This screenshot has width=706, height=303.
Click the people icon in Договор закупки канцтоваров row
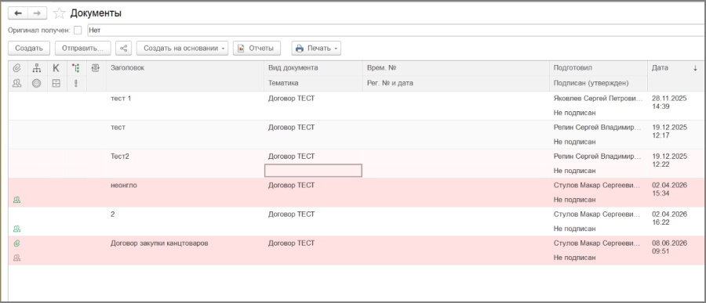point(17,258)
